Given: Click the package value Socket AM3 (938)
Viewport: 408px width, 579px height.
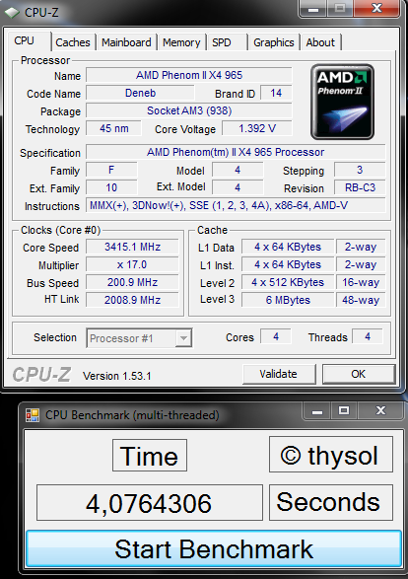Looking at the screenshot, I should point(189,110).
